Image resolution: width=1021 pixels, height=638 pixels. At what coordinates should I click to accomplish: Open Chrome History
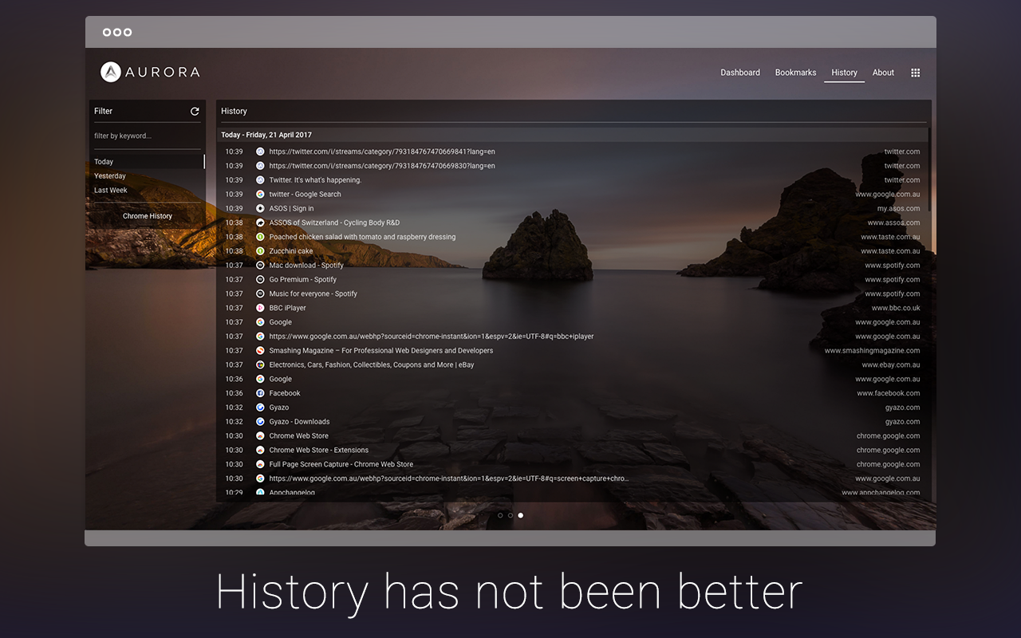pos(147,215)
